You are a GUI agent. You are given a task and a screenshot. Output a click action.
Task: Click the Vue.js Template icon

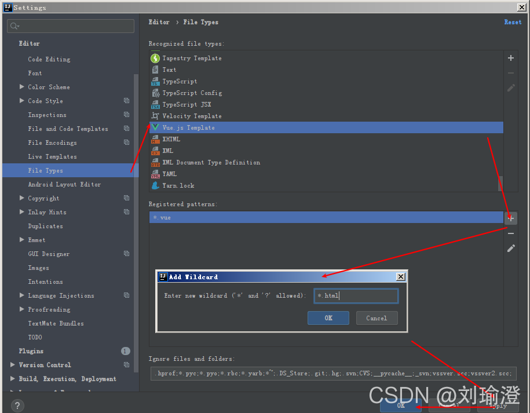point(155,127)
